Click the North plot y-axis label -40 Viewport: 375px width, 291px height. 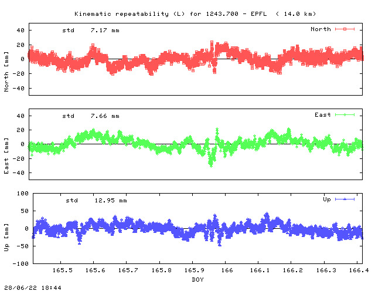click(x=18, y=89)
